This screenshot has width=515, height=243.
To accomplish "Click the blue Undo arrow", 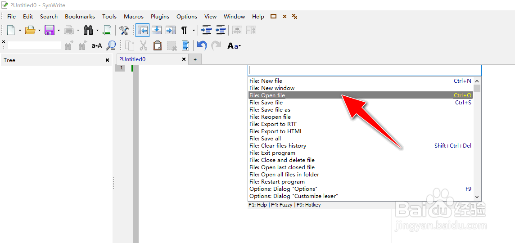I will click(202, 45).
